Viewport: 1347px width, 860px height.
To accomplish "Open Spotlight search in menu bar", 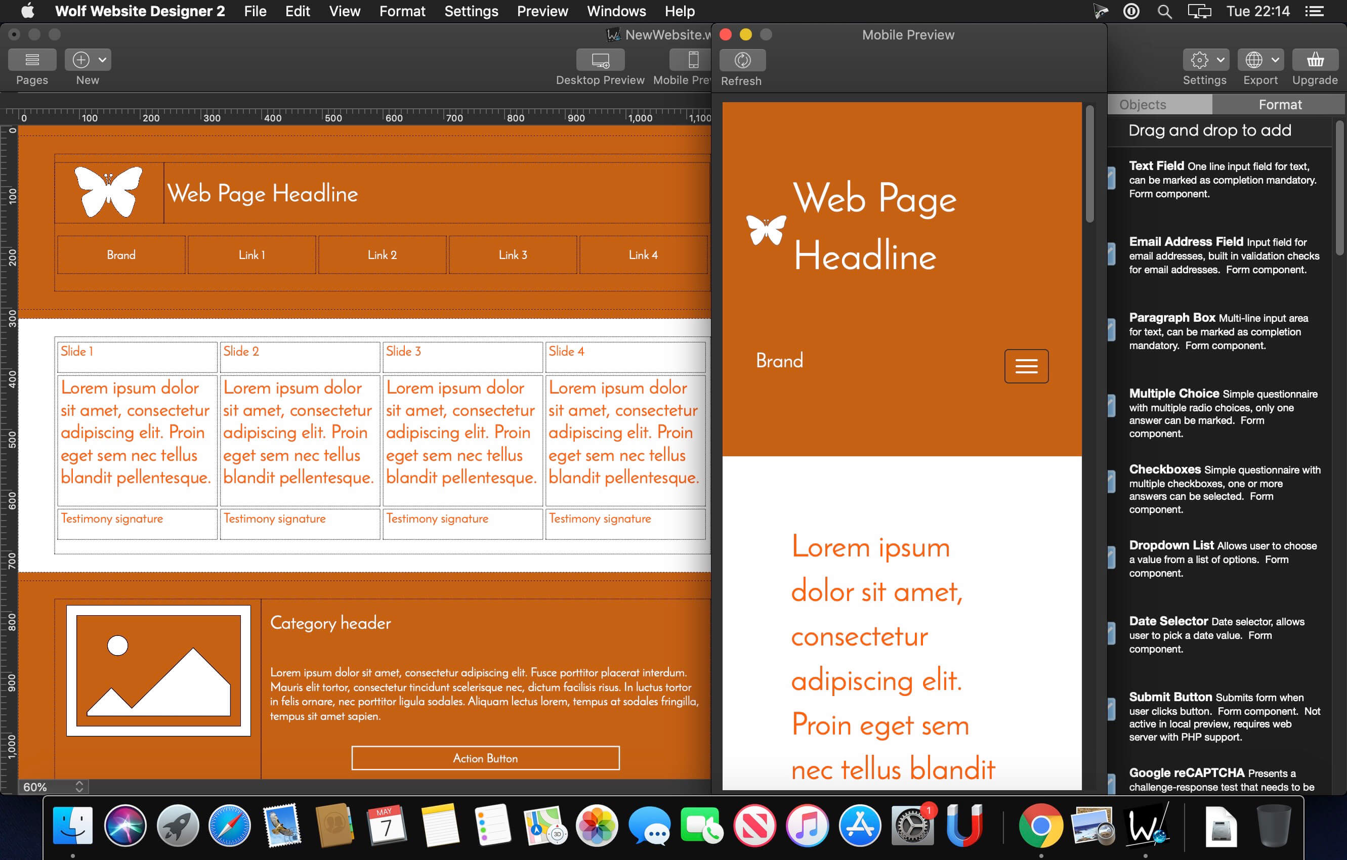I will (1164, 11).
